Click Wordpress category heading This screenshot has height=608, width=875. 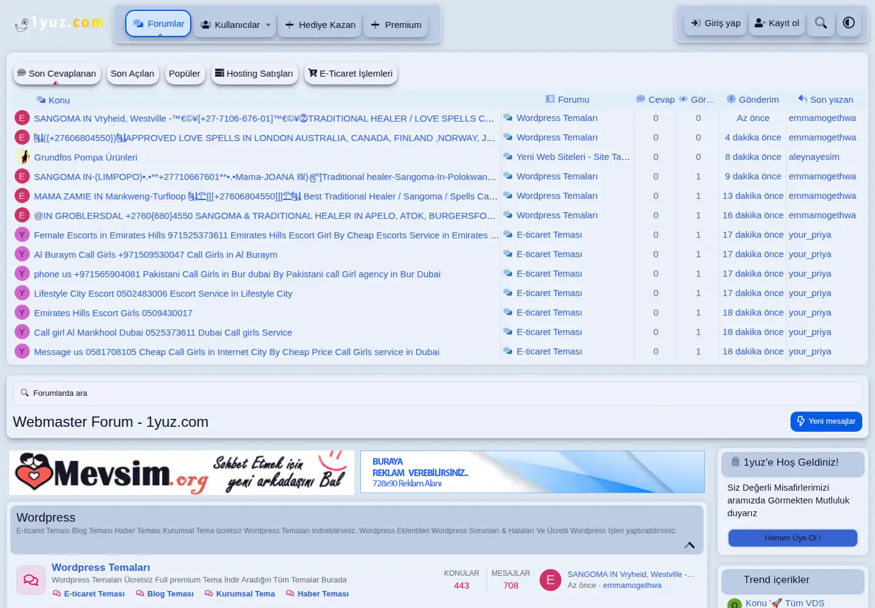coord(46,517)
